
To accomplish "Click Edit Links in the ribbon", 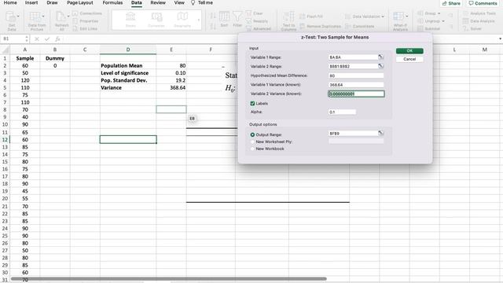I will [85, 28].
